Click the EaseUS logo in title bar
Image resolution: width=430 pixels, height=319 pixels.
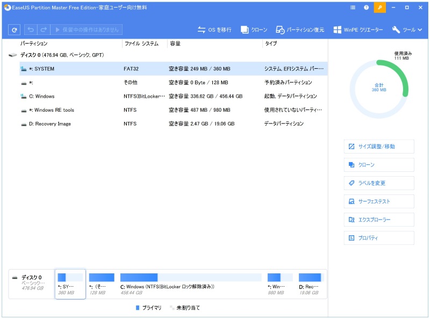click(8, 8)
